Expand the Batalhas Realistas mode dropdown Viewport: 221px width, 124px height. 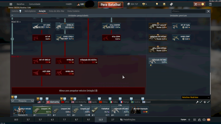point(196,97)
